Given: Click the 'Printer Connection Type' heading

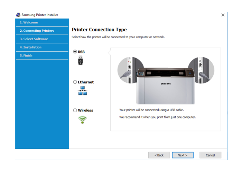Looking at the screenshot, I should 99,30.
